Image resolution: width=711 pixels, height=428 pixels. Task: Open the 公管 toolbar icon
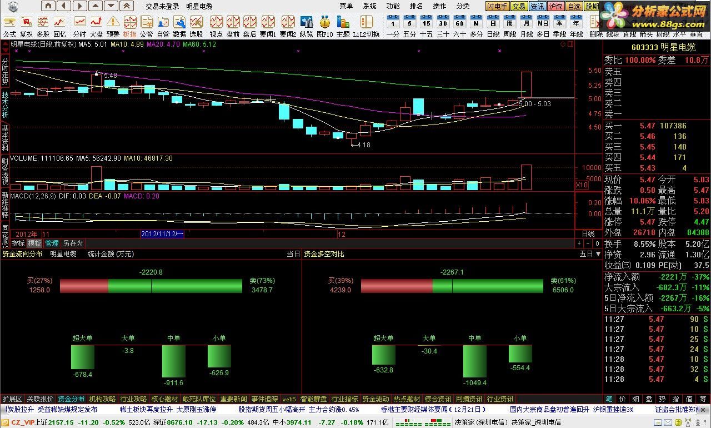click(147, 26)
